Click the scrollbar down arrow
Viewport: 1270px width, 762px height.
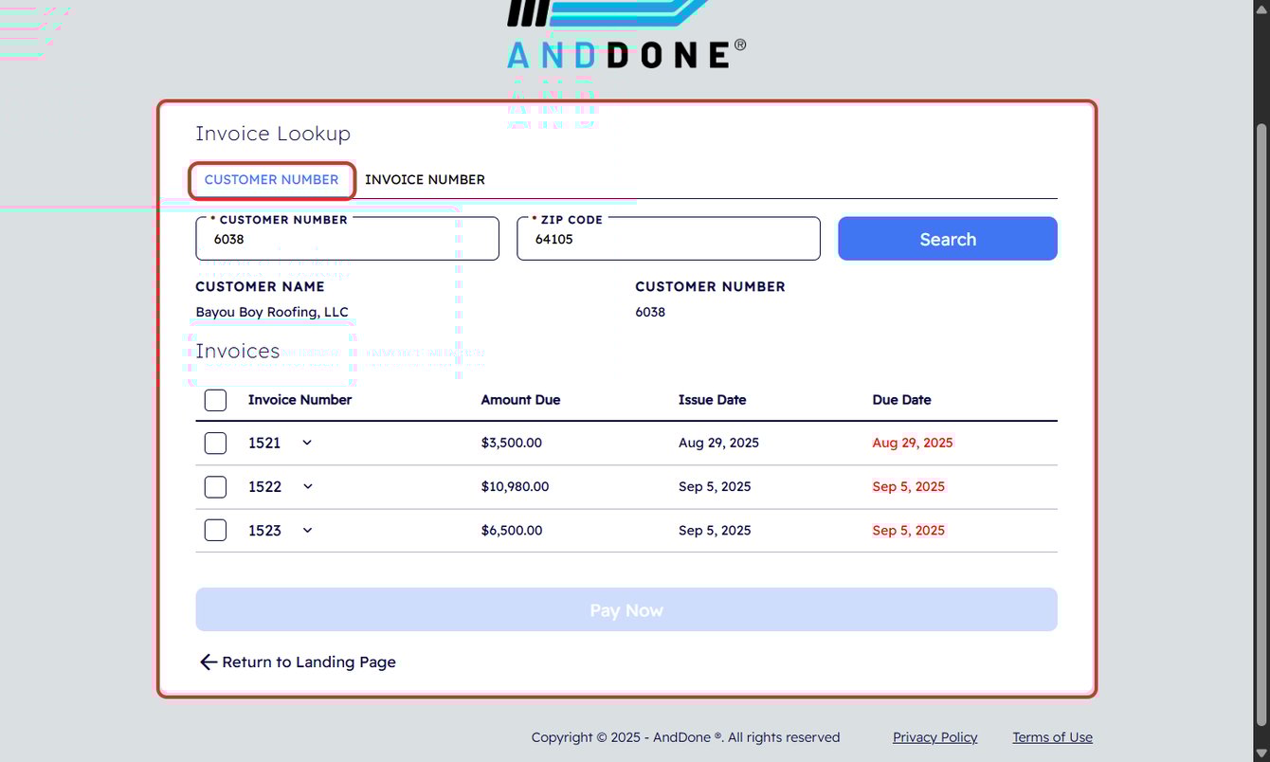(1261, 753)
